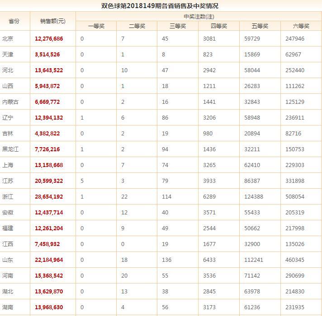Click fifth prize value 71142
The height and width of the screenshot is (316, 322).
coord(252,276)
